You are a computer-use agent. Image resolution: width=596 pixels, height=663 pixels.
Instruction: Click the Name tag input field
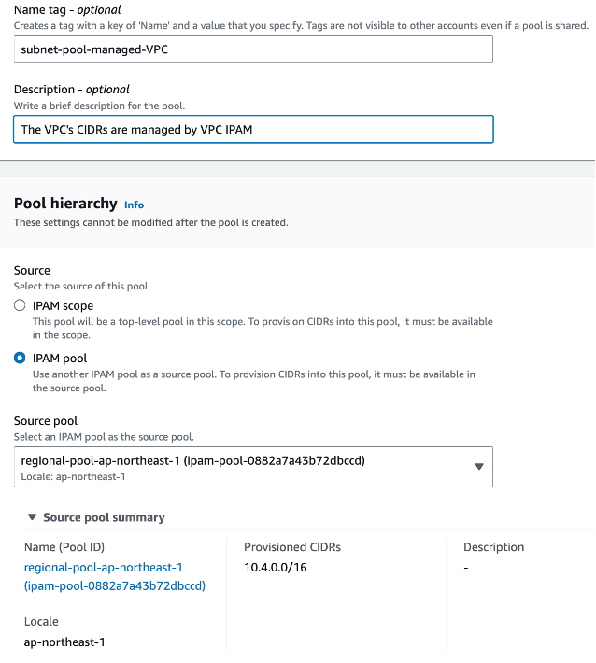pos(252,49)
